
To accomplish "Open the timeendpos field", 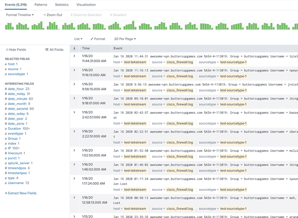I will pyautogui.click(x=17, y=168).
